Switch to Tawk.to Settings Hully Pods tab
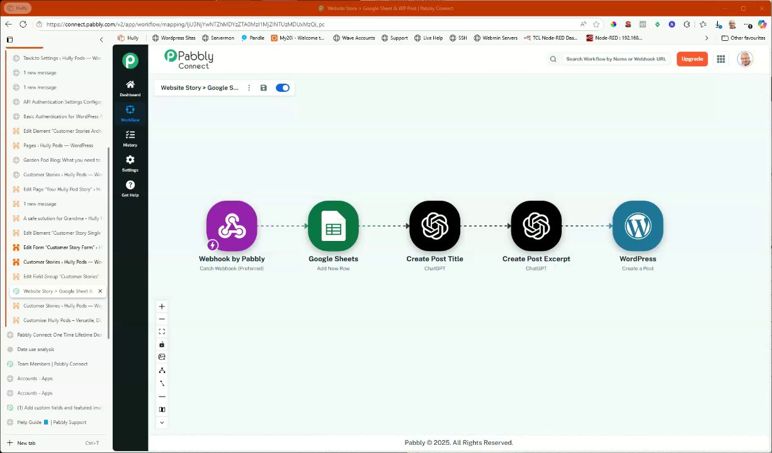Screen dimensions: 772x453 [x=58, y=58]
